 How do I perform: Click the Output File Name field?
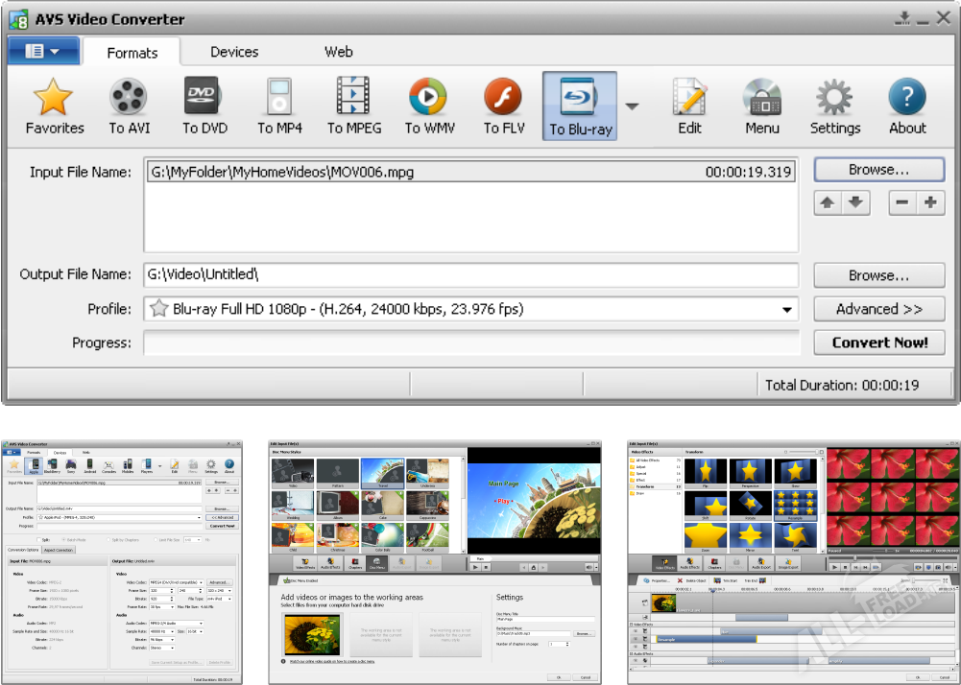tap(470, 275)
